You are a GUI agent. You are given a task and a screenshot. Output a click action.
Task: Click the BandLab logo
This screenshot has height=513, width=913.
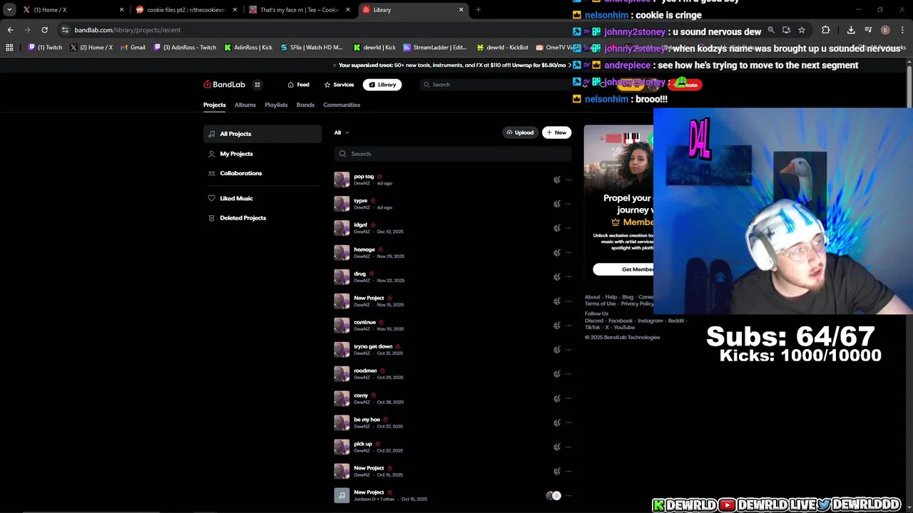(224, 85)
